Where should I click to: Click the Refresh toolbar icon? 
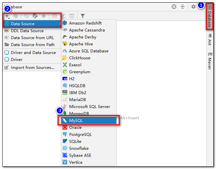point(26,16)
